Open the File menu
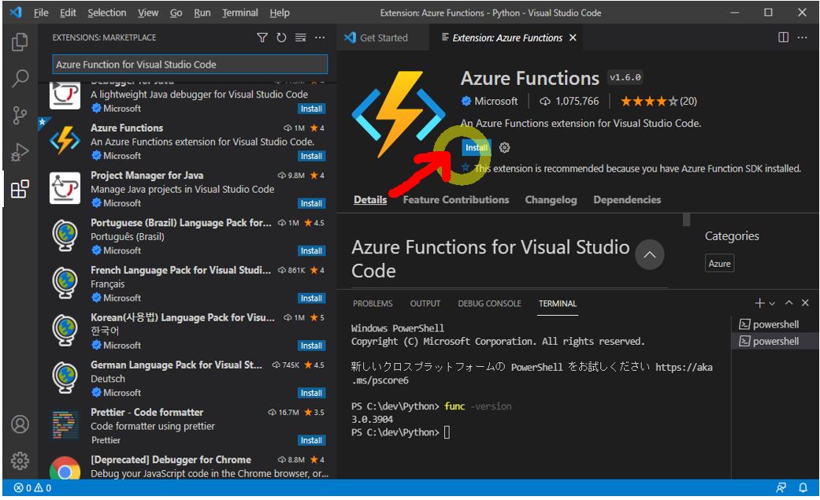The image size is (820, 500). coord(41,13)
